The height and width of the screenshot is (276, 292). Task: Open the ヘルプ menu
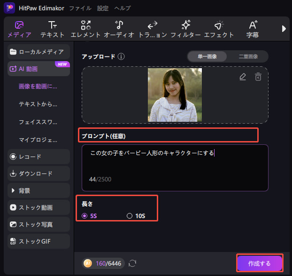pyautogui.click(x=123, y=8)
